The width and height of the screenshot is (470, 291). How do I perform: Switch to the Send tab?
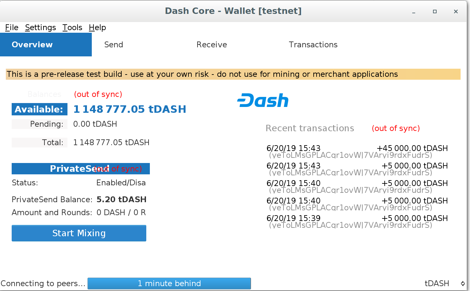coord(114,45)
